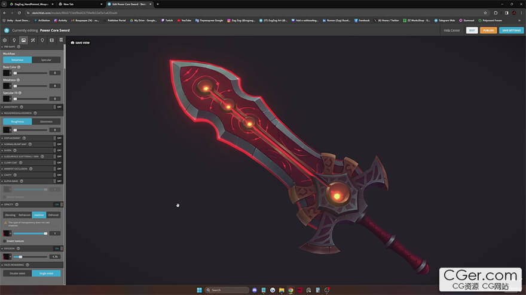Select the Materials image tab icon

pyautogui.click(x=23, y=40)
